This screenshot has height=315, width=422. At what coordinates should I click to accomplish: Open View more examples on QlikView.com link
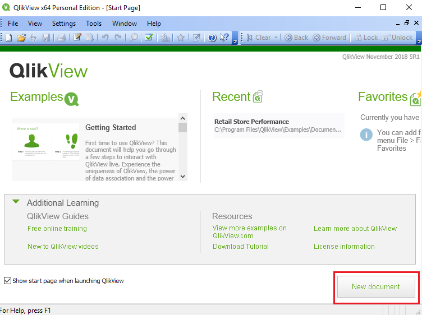tap(250, 231)
